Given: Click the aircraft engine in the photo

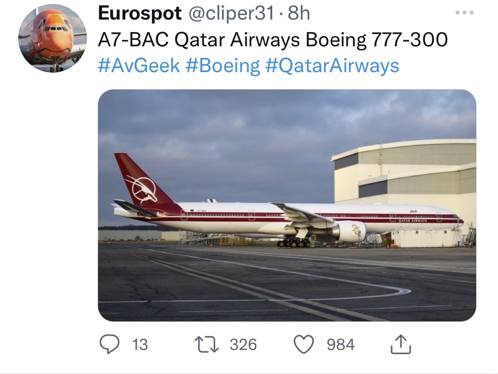Looking at the screenshot, I should coord(351,231).
